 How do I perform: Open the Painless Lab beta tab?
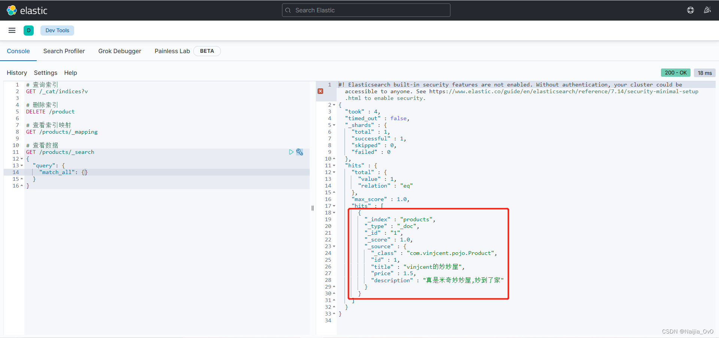(172, 51)
